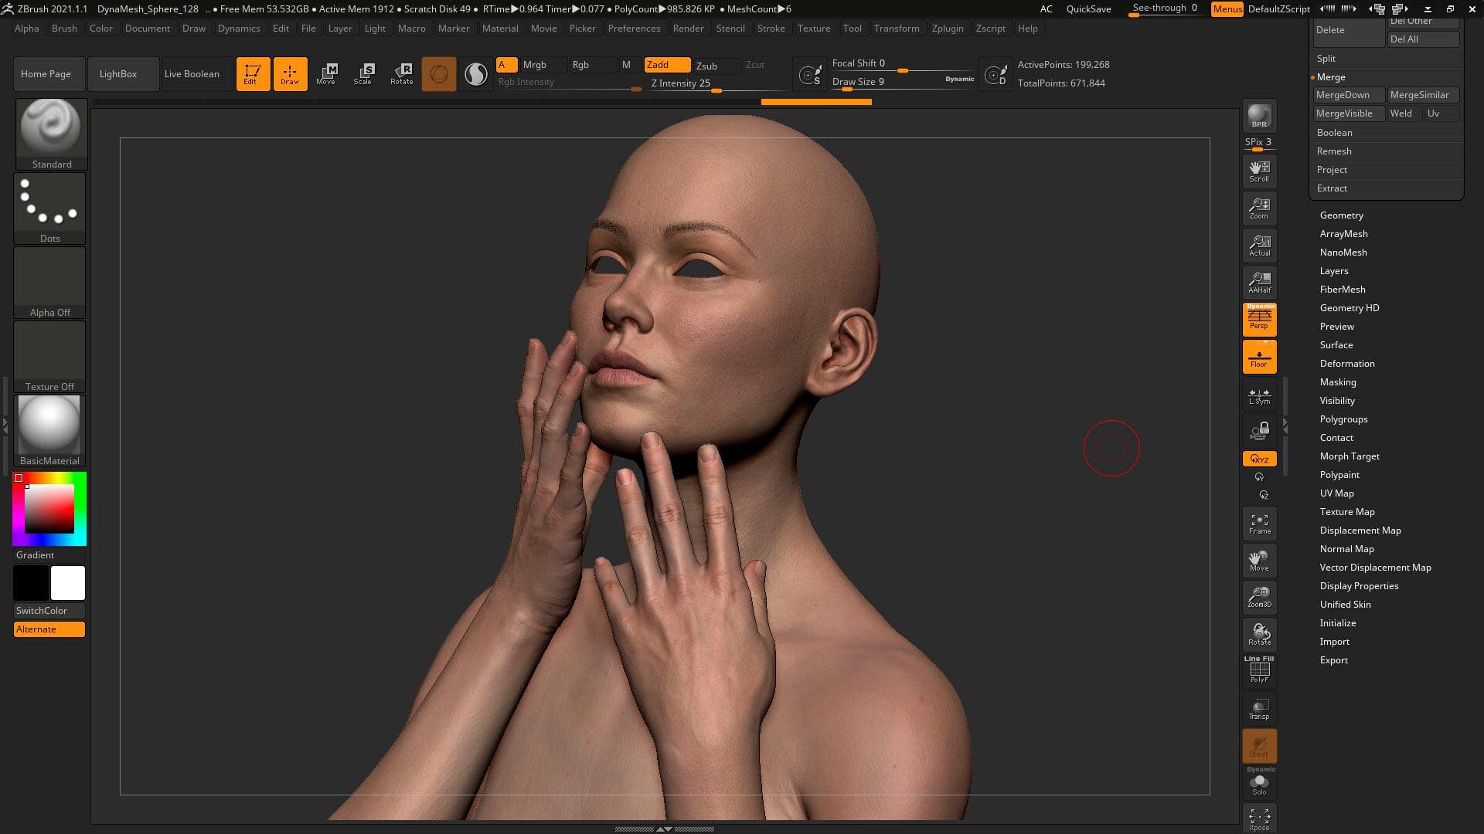The width and height of the screenshot is (1484, 834).
Task: Select the Move gizmo tool
Action: click(326, 74)
